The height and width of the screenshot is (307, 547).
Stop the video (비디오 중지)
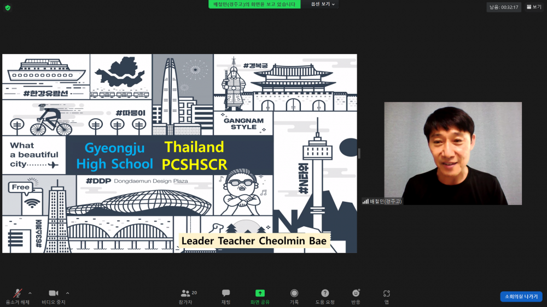pyautogui.click(x=54, y=297)
